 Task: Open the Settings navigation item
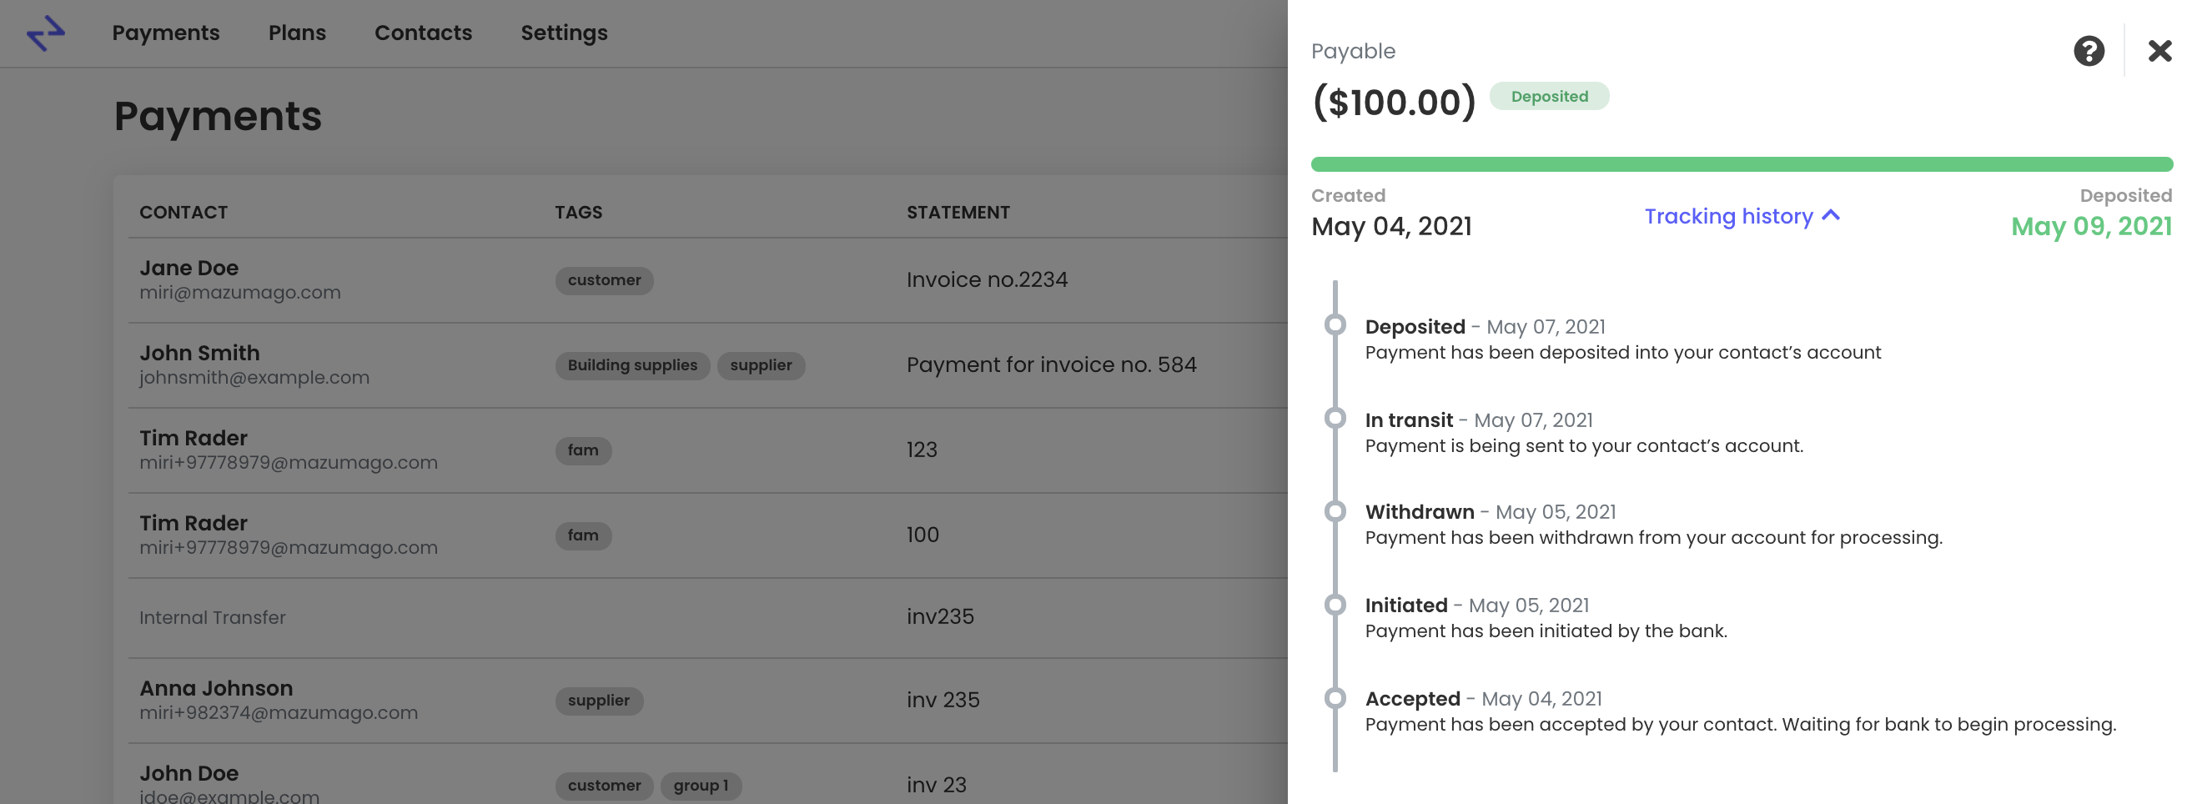(564, 33)
